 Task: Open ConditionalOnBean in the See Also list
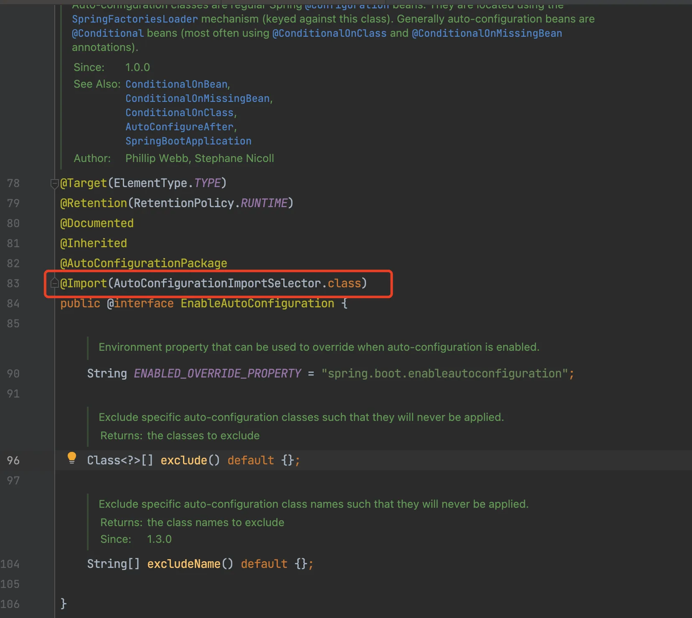pos(176,84)
